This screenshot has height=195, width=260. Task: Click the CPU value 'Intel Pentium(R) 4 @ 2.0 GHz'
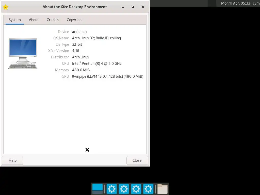(97, 63)
